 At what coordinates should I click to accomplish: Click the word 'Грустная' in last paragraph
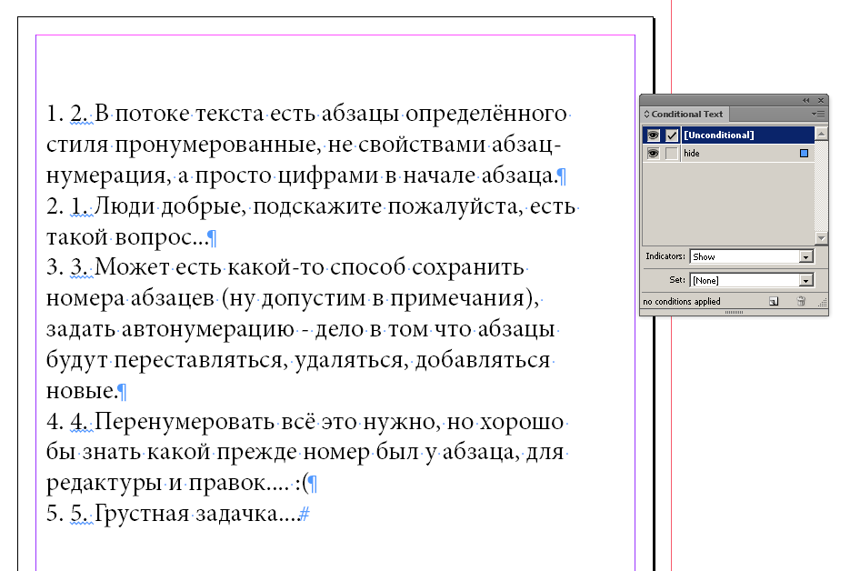click(x=142, y=515)
